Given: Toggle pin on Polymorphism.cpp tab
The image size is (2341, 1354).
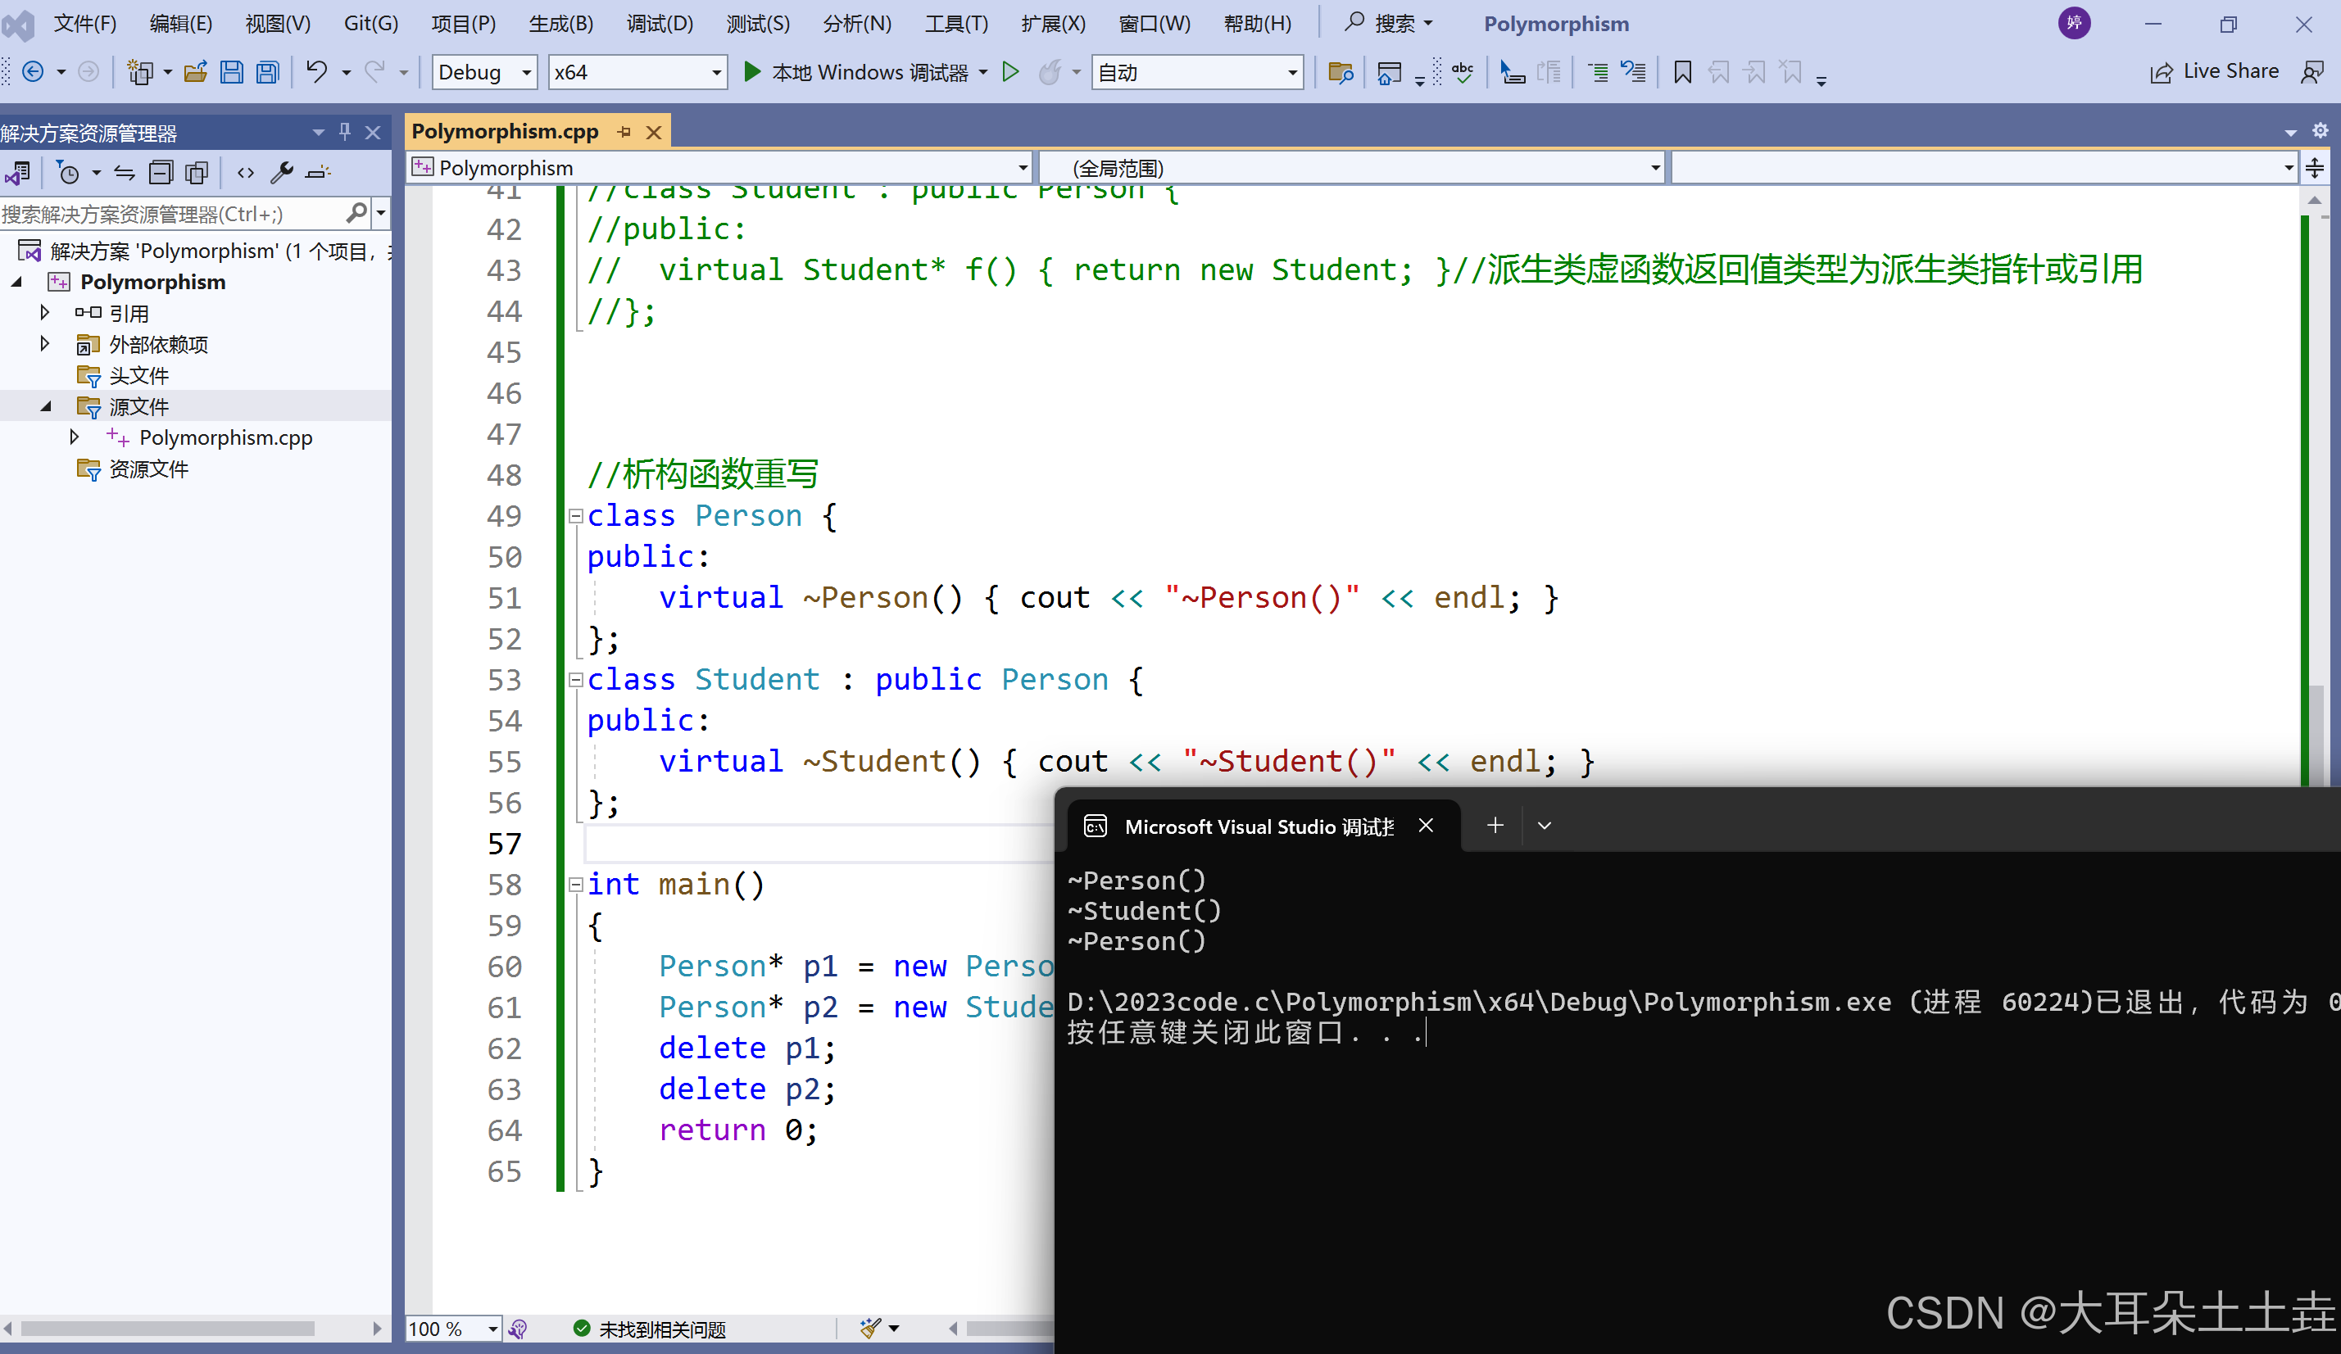Looking at the screenshot, I should pos(624,132).
